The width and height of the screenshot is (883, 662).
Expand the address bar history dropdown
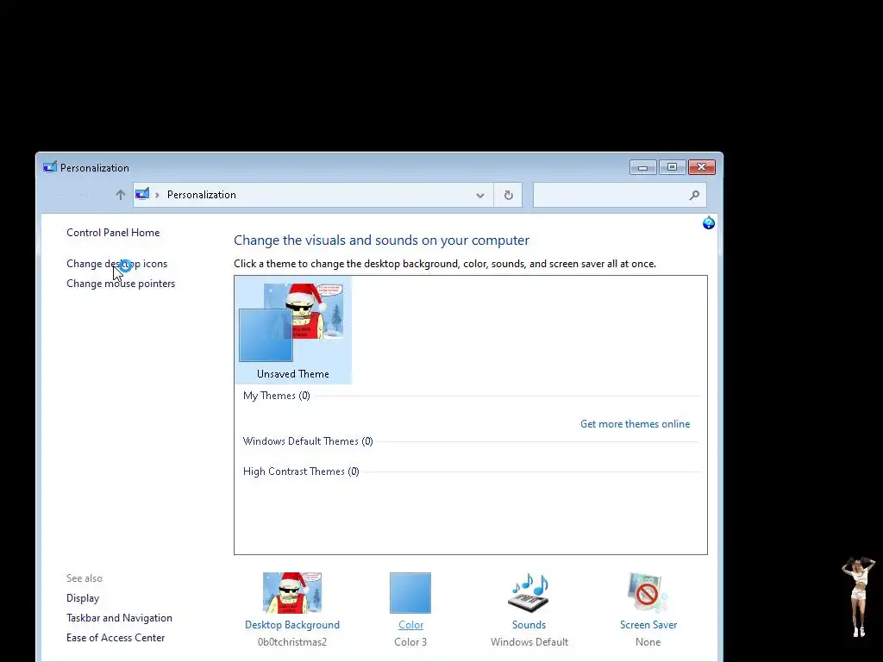point(479,196)
